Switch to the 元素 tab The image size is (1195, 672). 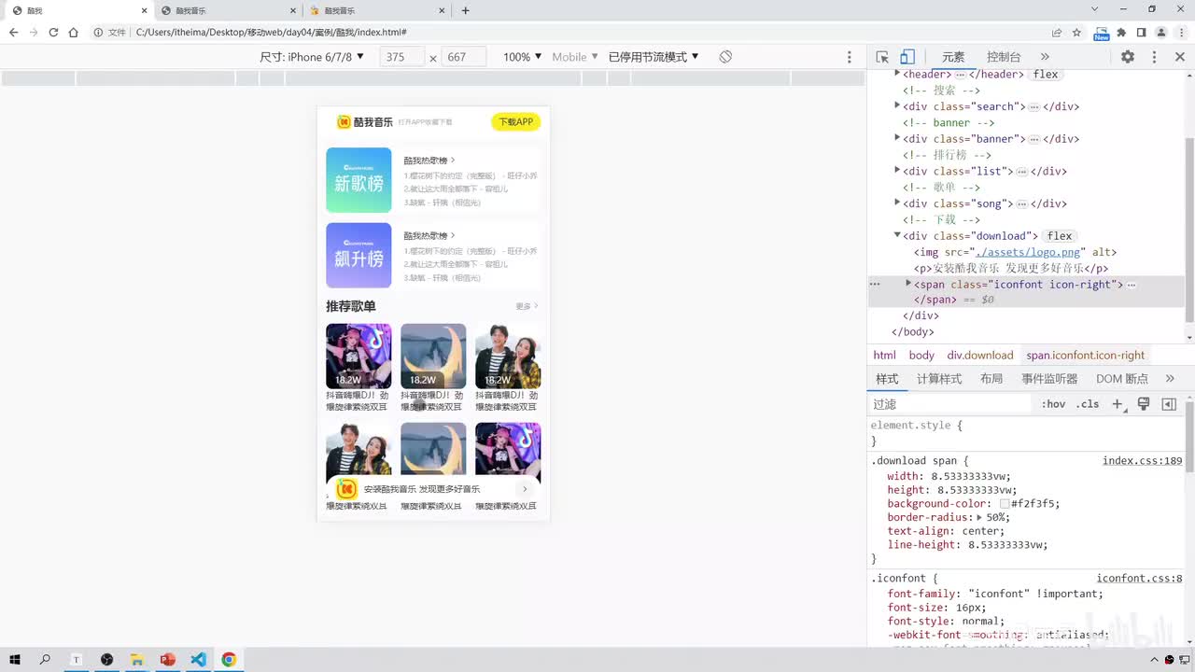(953, 57)
